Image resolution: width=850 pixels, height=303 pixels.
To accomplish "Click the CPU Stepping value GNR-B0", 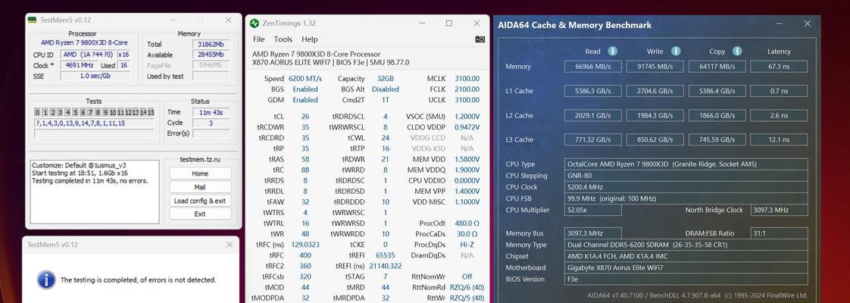I will coord(686,176).
